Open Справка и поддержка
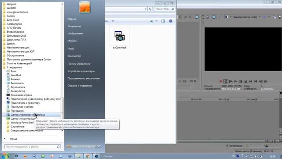This screenshot has height=159, width=282. (80, 86)
